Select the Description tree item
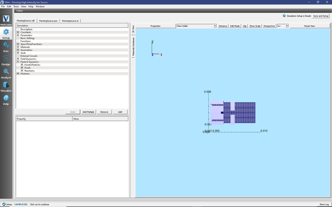 pos(26,29)
